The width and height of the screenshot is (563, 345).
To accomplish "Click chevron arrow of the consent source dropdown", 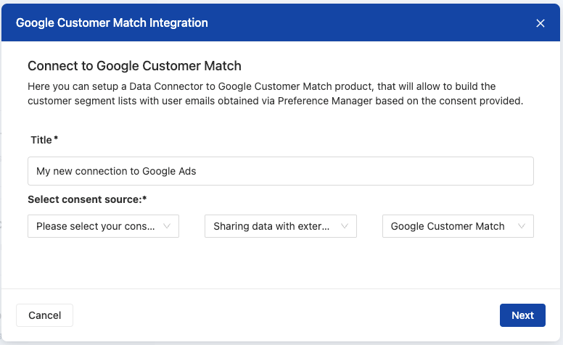I will coord(167,226).
